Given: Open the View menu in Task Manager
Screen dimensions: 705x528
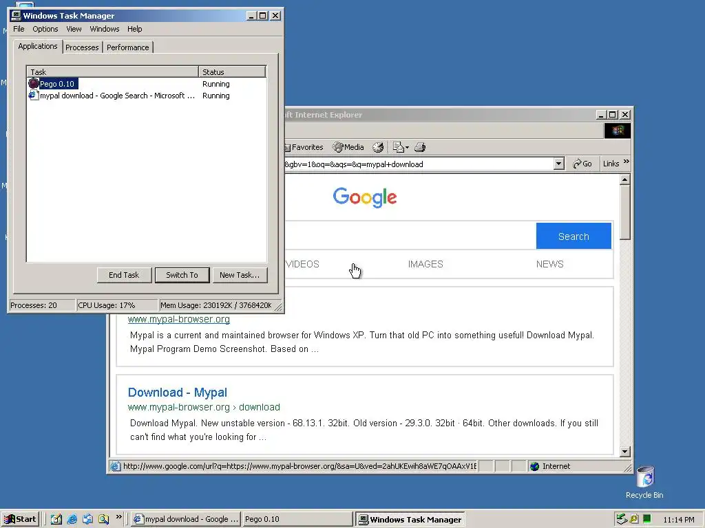Looking at the screenshot, I should point(74,29).
